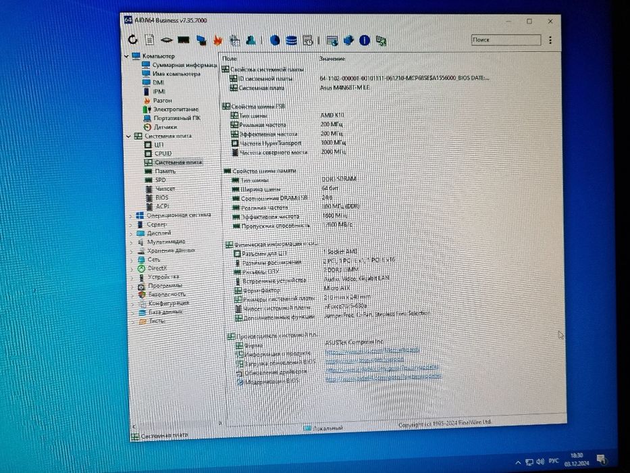The image size is (630, 473).
Task: Select Имя компьютера tree item
Action: coord(176,74)
